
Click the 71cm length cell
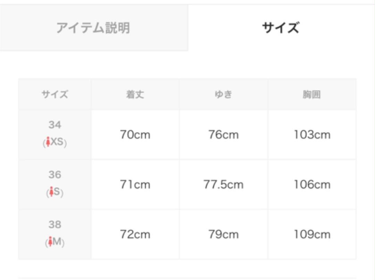[135, 184]
